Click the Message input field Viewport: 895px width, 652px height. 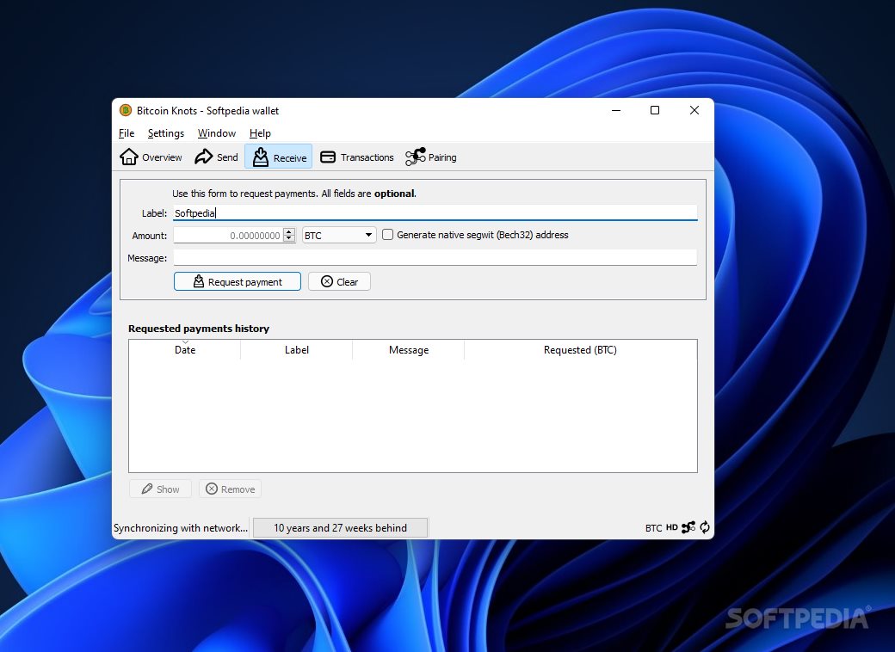click(x=435, y=258)
